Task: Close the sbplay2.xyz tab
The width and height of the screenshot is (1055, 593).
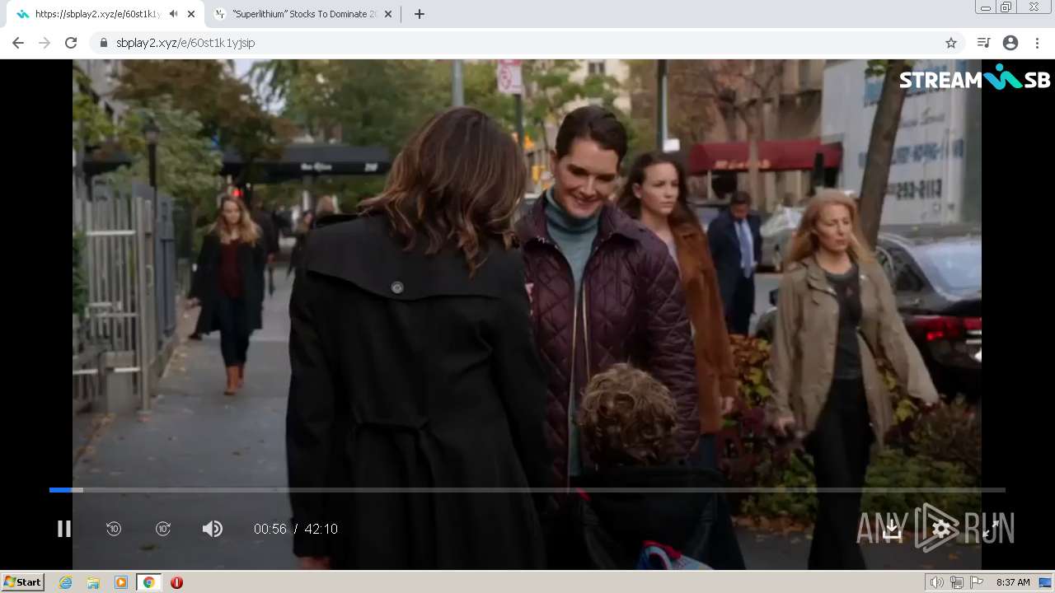Action: 191,14
